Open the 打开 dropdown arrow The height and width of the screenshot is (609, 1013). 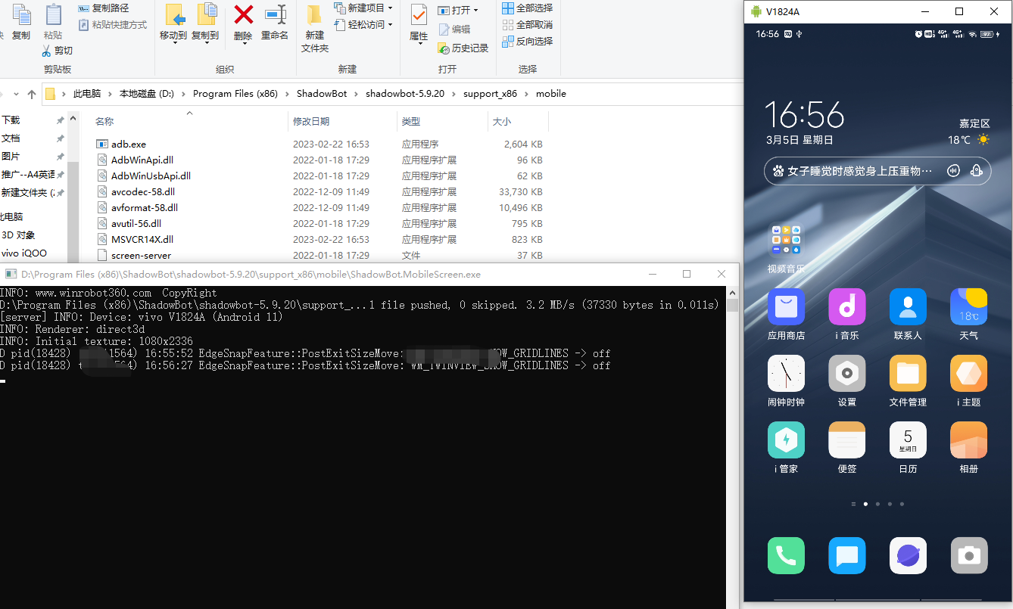475,11
